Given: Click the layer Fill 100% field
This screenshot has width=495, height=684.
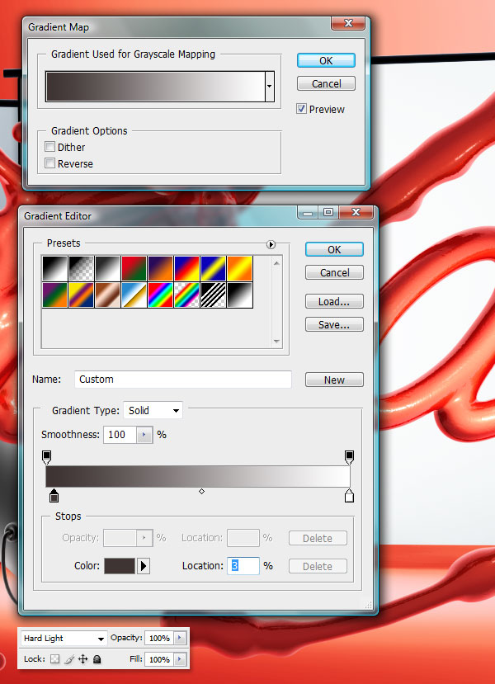Looking at the screenshot, I should (x=159, y=659).
